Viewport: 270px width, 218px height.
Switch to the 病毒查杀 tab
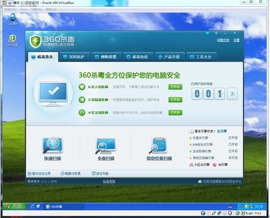pos(42,57)
